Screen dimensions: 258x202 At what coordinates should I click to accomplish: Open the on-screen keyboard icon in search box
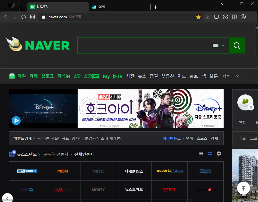pyautogui.click(x=215, y=45)
